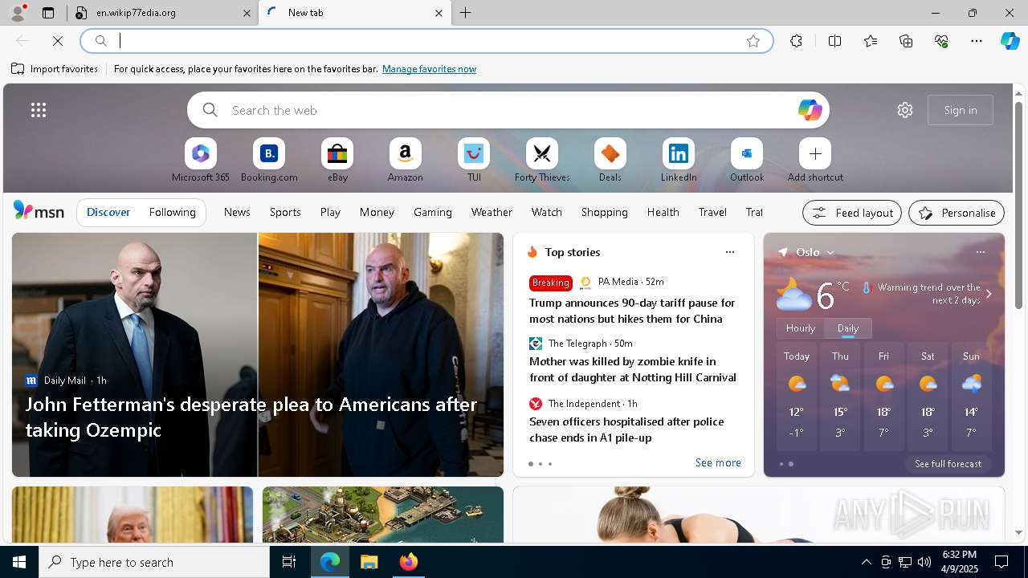The image size is (1028, 578).
Task: Open File Explorer from the taskbar
Action: coord(369,562)
